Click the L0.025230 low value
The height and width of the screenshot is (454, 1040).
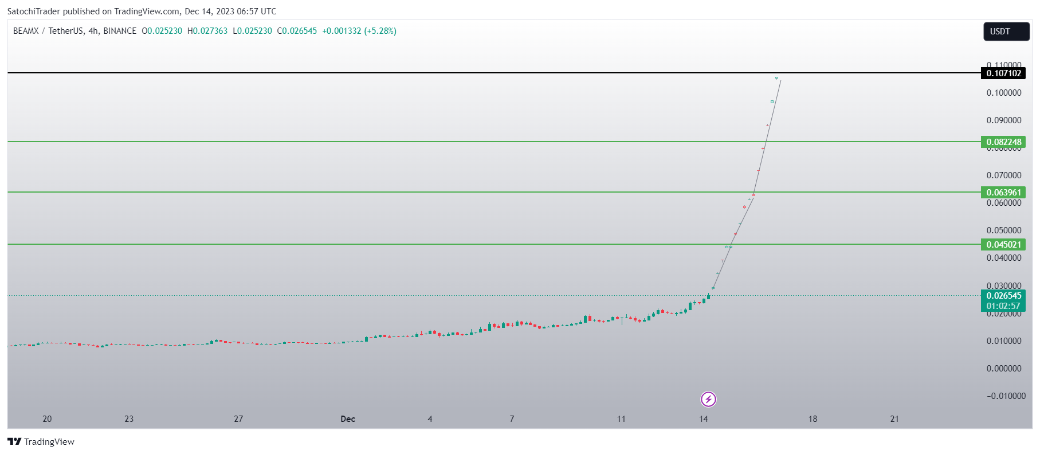252,31
